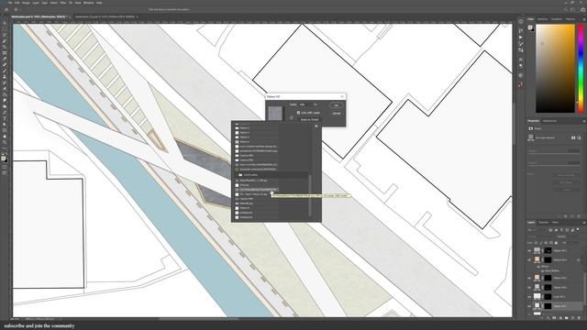This screenshot has width=587, height=330.
Task: Toggle visibility of layer with Drop Shadow
Action: tap(529, 259)
